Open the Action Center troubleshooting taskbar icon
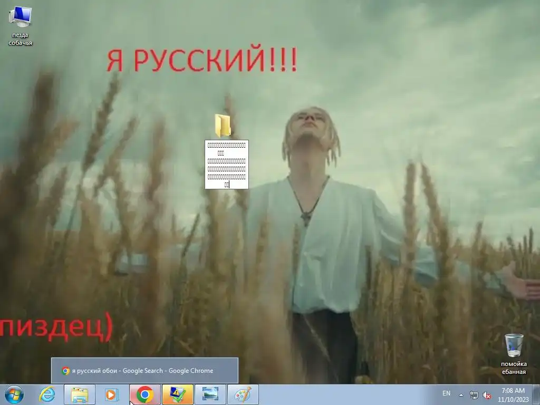 point(177,394)
